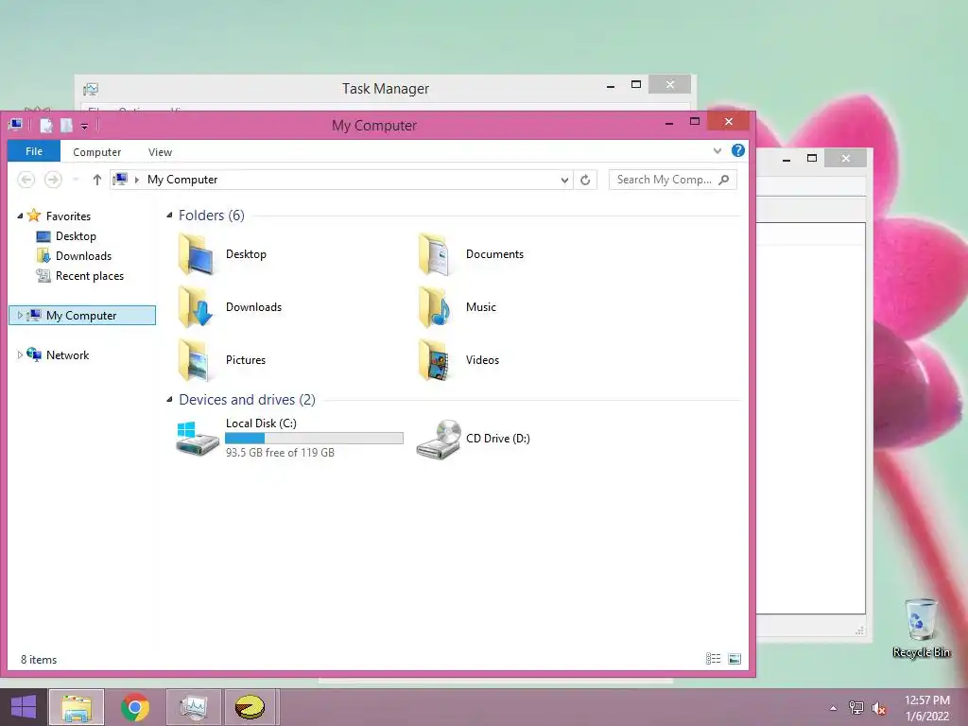
Task: Select Downloads under Favorites
Action: (x=83, y=256)
